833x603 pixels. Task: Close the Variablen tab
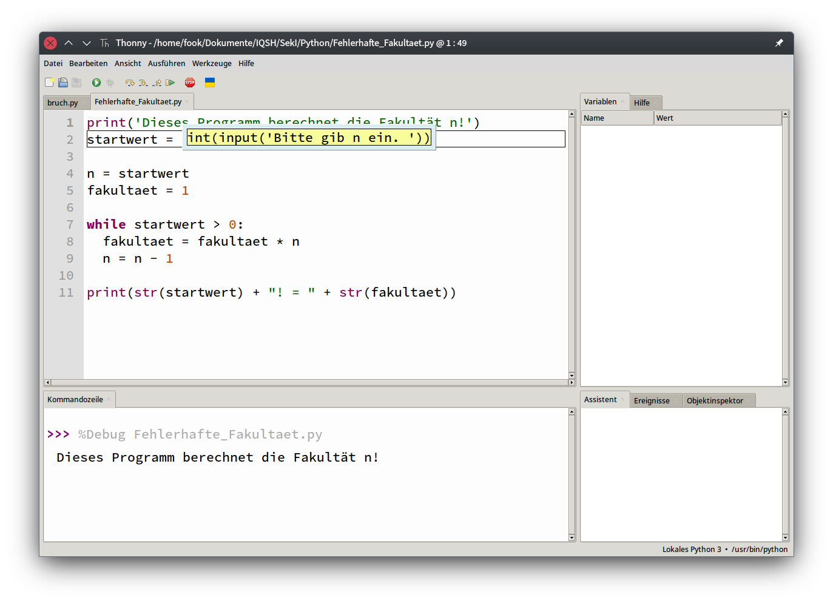[x=622, y=102]
